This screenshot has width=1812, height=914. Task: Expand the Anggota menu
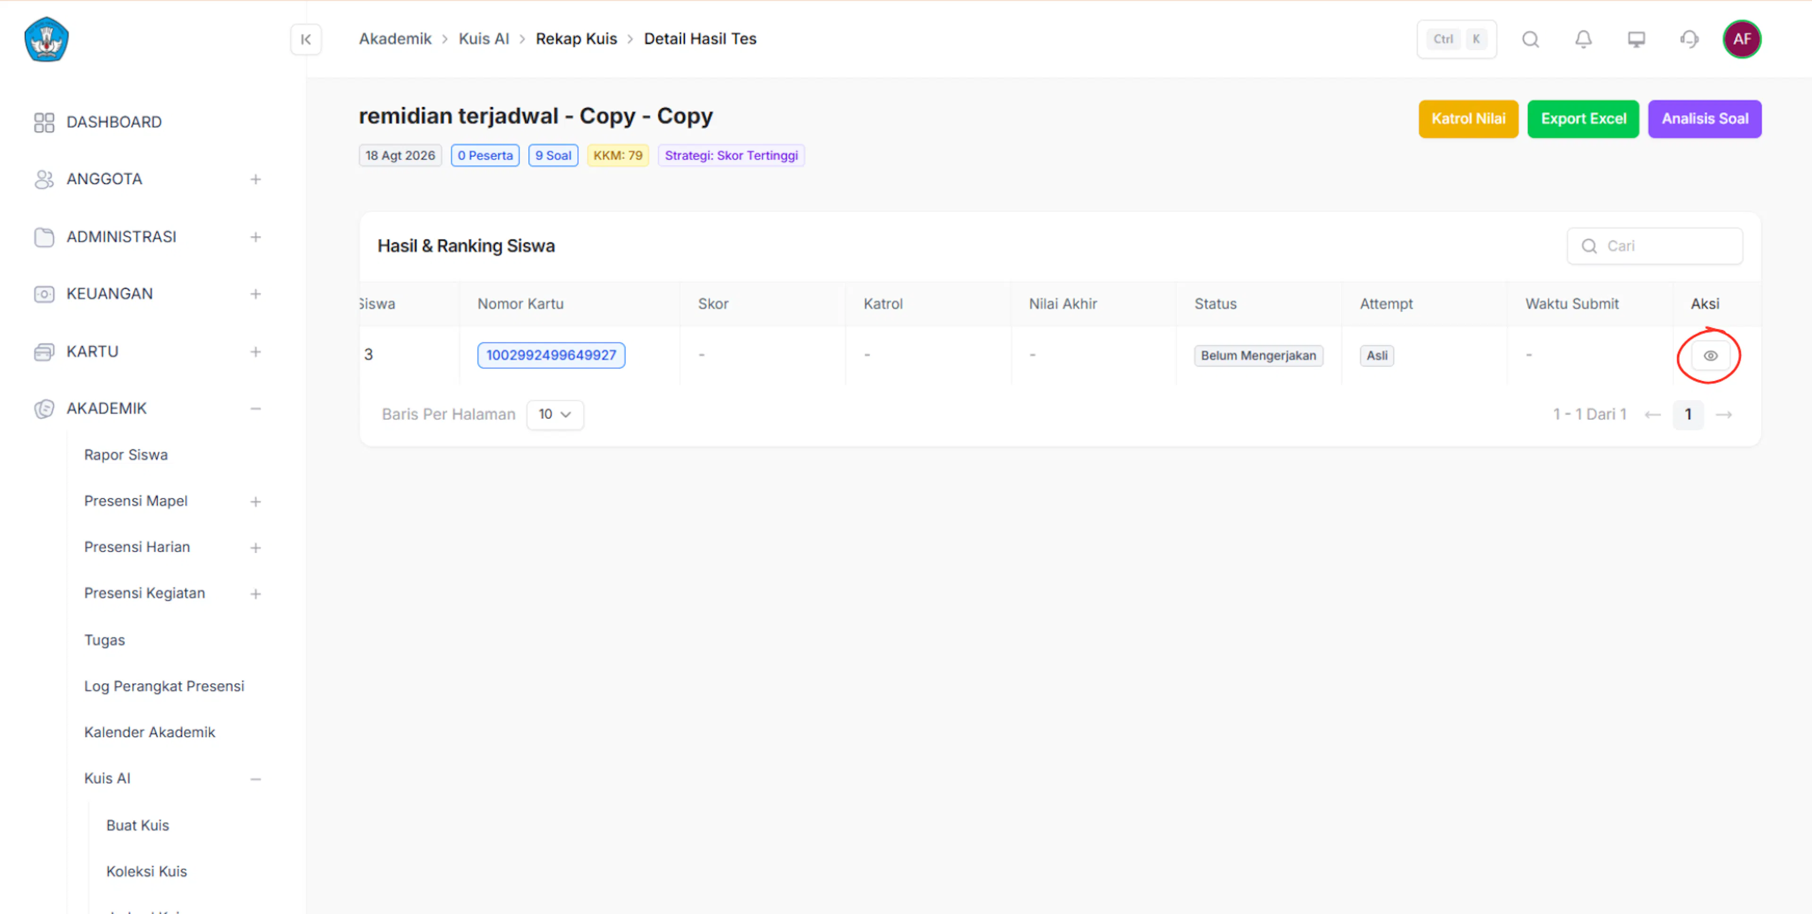coord(255,179)
